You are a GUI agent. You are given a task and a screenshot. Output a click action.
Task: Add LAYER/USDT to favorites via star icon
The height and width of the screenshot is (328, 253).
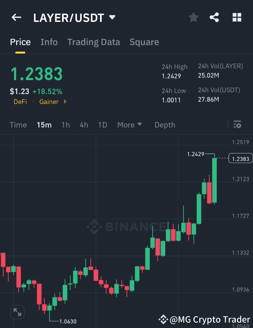pyautogui.click(x=194, y=17)
